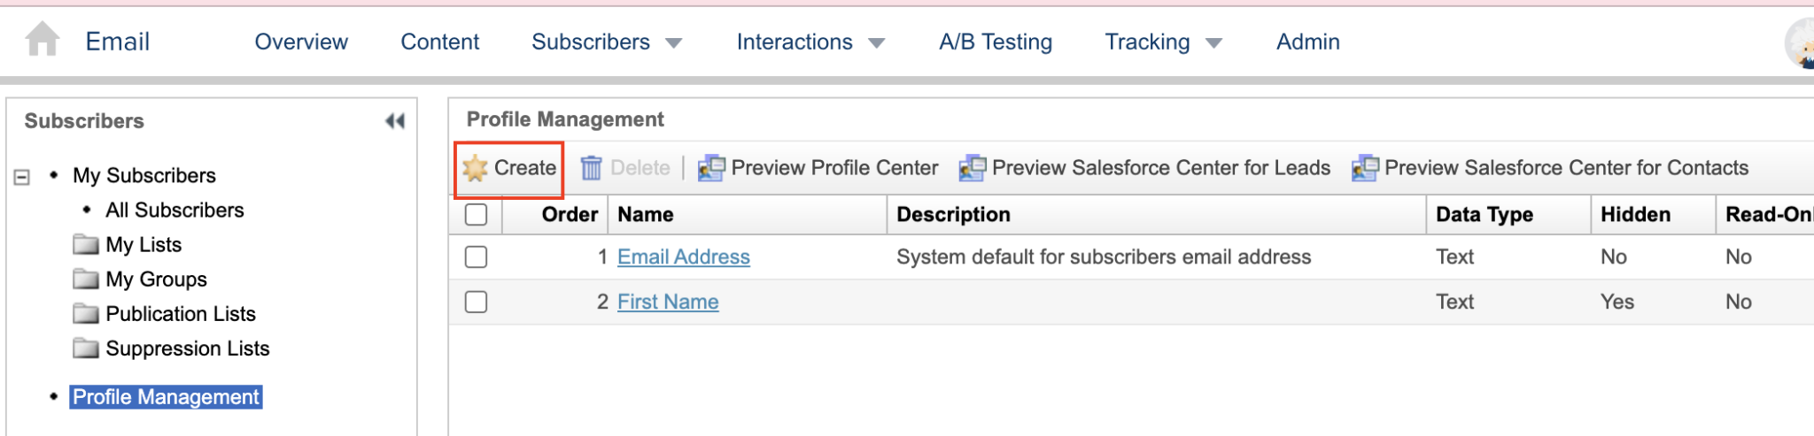Click the Salesforce Center for Leads icon
This screenshot has height=436, width=1814.
click(x=973, y=168)
